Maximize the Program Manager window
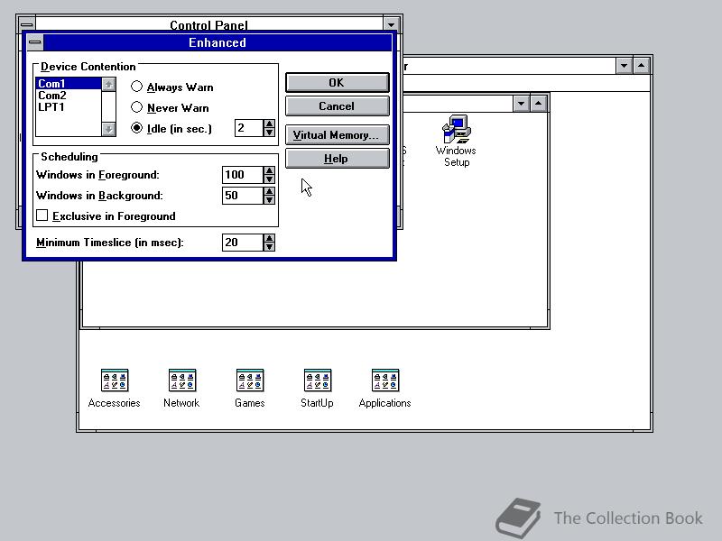 tap(642, 66)
